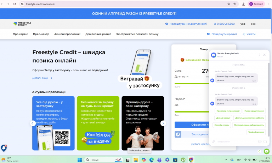The image size is (272, 163).
Task: Select chat option Промокод та промоакції
Action: pyautogui.click(x=228, y=111)
